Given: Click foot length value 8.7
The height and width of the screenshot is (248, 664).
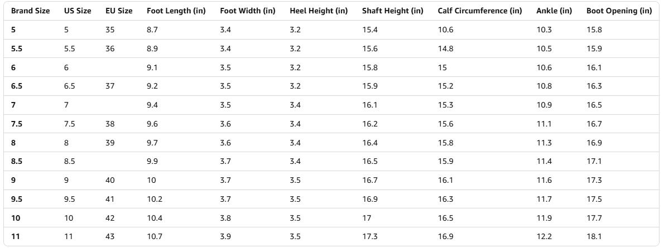Looking at the screenshot, I should click(152, 30).
